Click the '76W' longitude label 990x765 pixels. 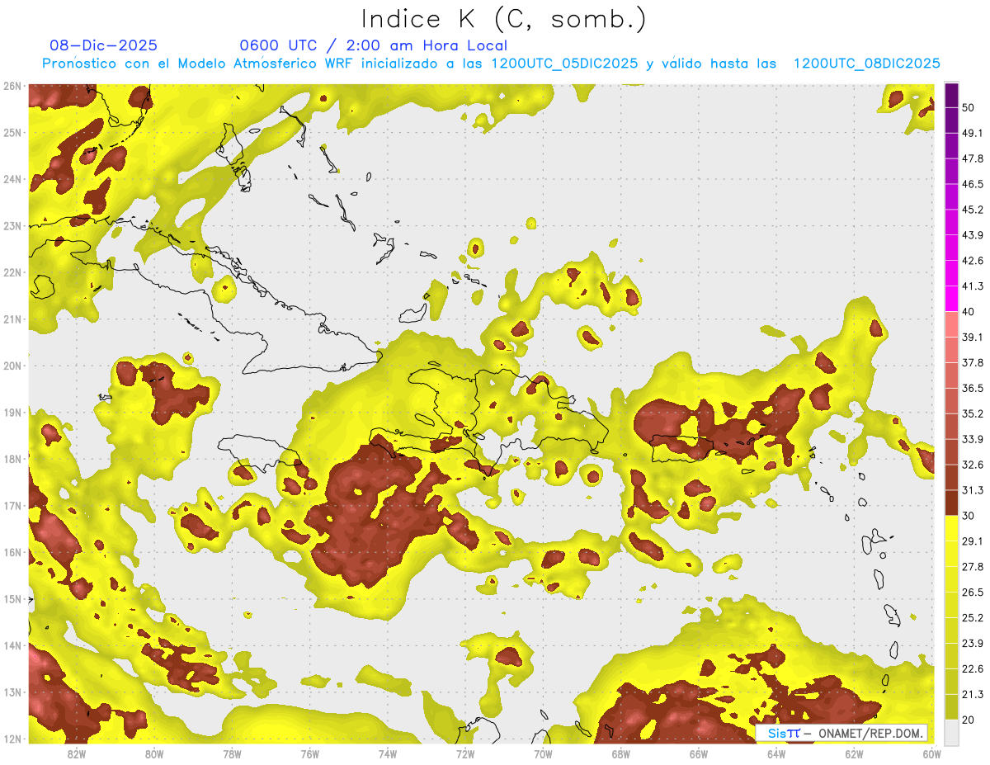pos(310,754)
